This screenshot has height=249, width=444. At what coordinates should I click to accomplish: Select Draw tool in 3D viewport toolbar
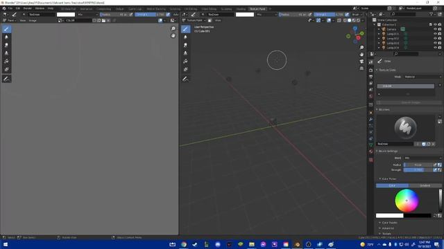185,29
